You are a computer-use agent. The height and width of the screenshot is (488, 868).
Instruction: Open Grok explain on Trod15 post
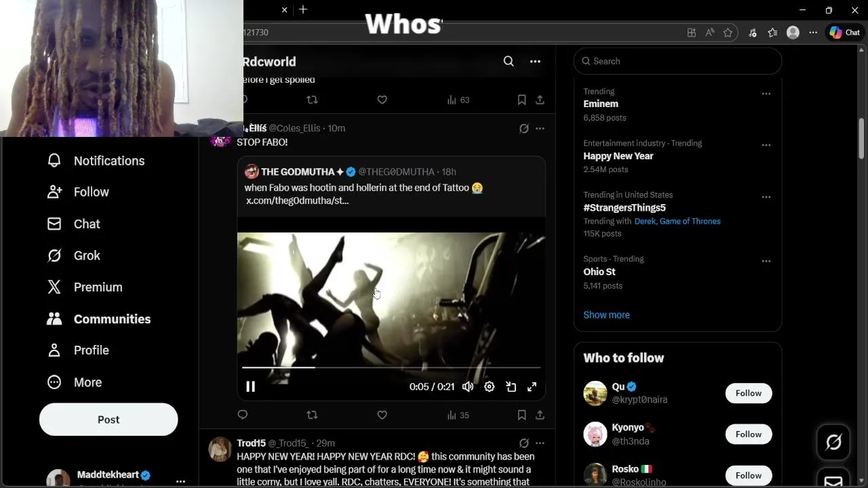[x=524, y=443]
